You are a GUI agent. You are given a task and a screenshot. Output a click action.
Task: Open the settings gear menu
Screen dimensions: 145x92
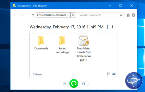133,15
